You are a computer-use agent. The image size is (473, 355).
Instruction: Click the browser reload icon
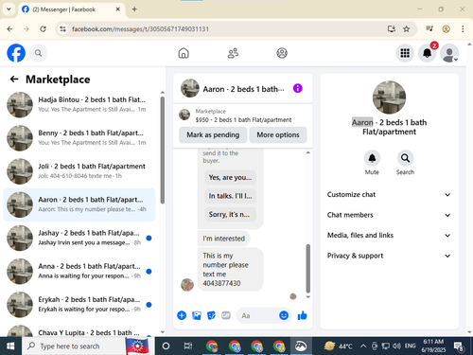[x=43, y=29]
